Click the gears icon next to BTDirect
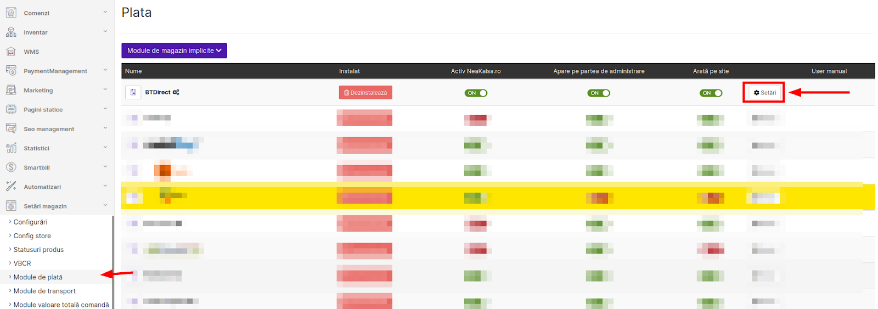Viewport: 878px width, 309px height. pos(176,92)
